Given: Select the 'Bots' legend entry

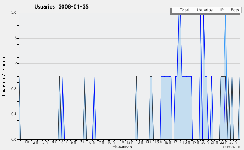Looking at the screenshot, I should point(232,10).
